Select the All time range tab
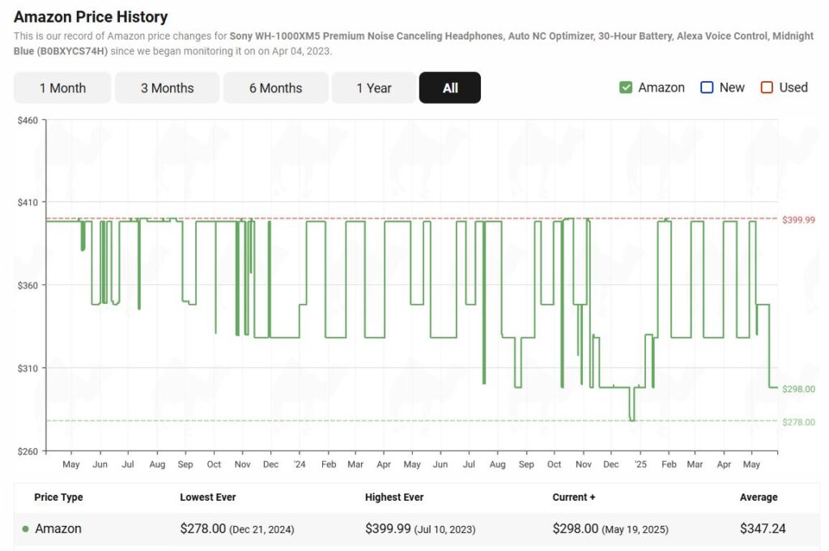This screenshot has height=551, width=829. point(450,88)
